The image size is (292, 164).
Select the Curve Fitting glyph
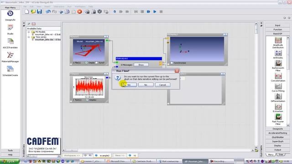[x=278, y=87]
